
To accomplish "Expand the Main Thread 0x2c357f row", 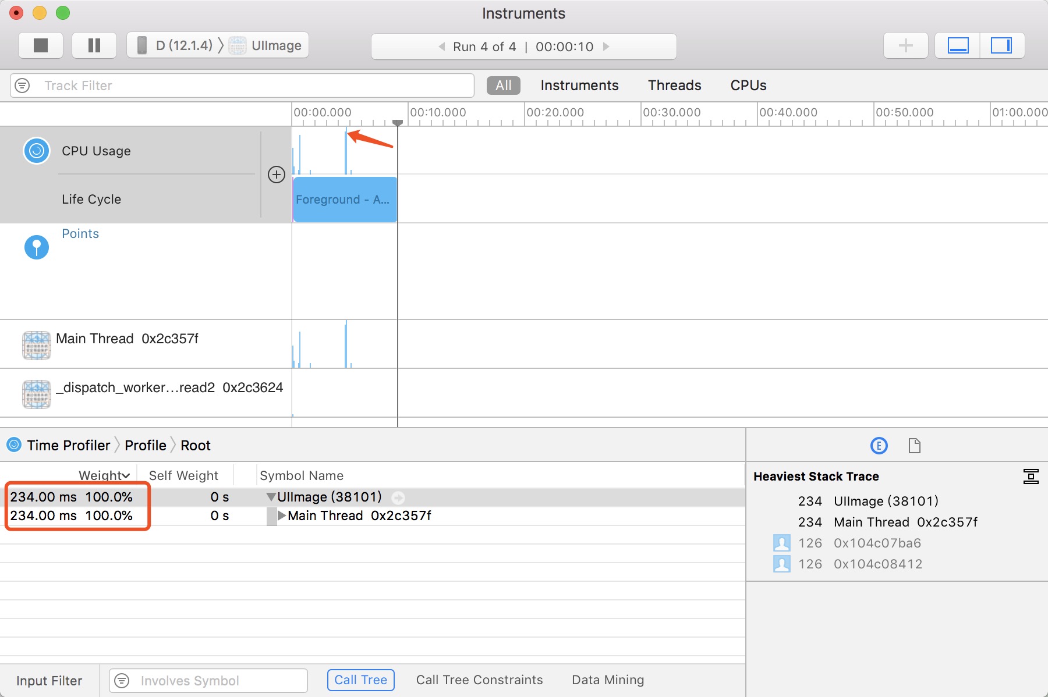I will tap(282, 515).
